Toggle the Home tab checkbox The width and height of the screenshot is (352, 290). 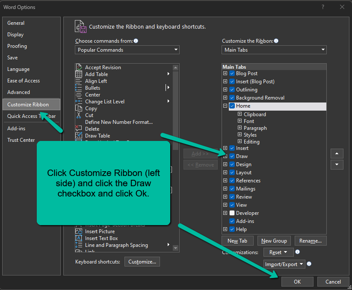tap(232, 106)
